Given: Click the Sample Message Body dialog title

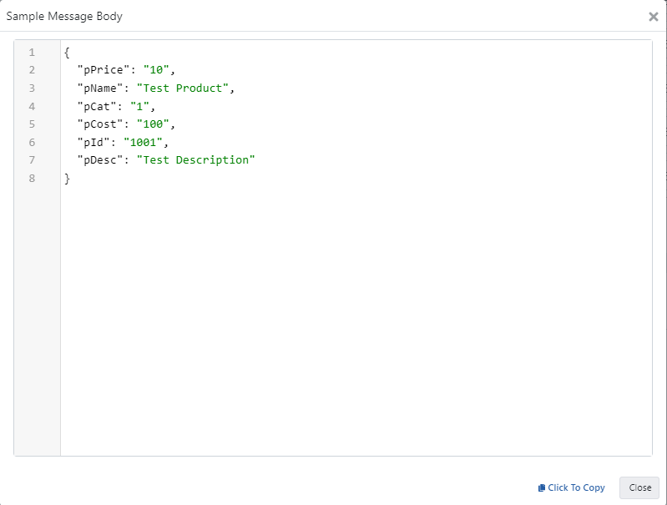Looking at the screenshot, I should pos(64,17).
